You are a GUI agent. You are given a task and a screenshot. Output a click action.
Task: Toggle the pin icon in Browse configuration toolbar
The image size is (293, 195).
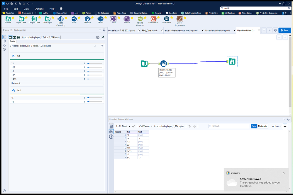pos(103,37)
